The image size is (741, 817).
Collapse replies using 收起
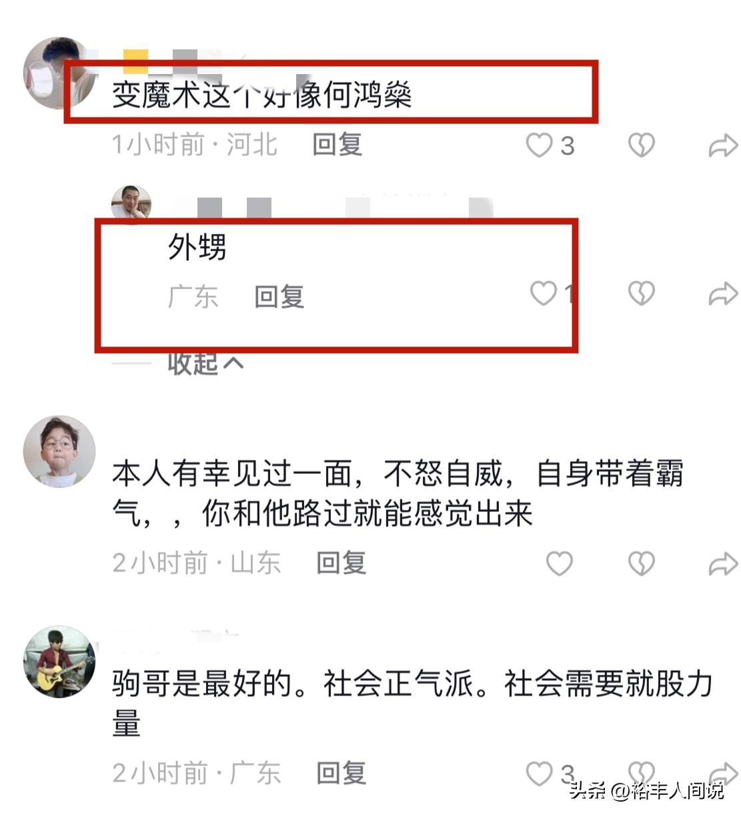(205, 363)
